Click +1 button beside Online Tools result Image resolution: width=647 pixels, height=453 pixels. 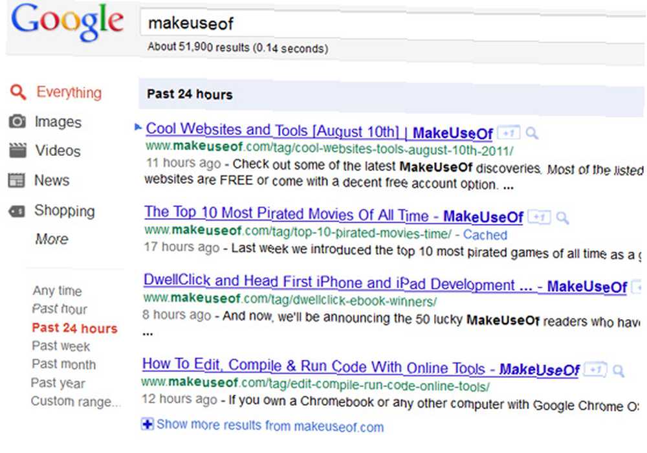pyautogui.click(x=595, y=370)
